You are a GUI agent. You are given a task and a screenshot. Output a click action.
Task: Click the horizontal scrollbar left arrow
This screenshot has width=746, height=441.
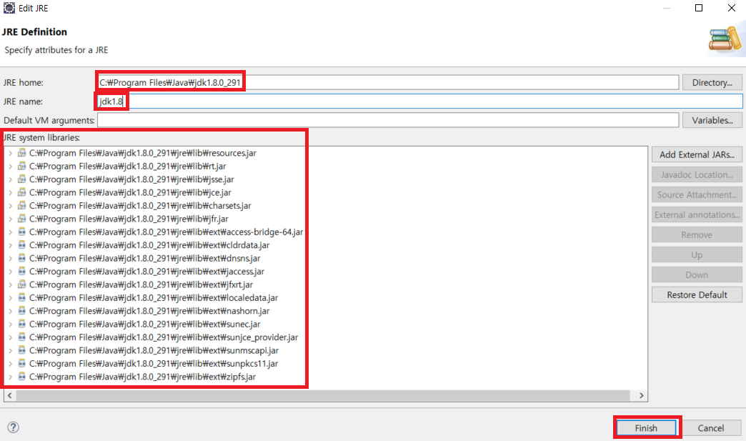click(x=9, y=395)
